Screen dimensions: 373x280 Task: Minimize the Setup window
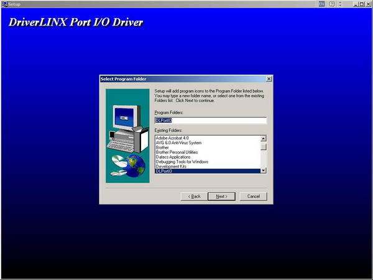[x=356, y=4]
